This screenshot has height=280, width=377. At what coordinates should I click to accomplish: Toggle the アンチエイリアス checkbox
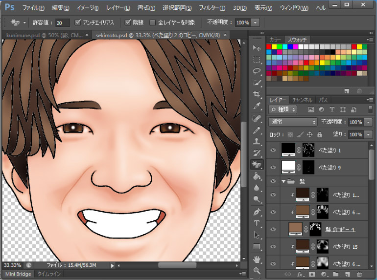tap(78, 22)
